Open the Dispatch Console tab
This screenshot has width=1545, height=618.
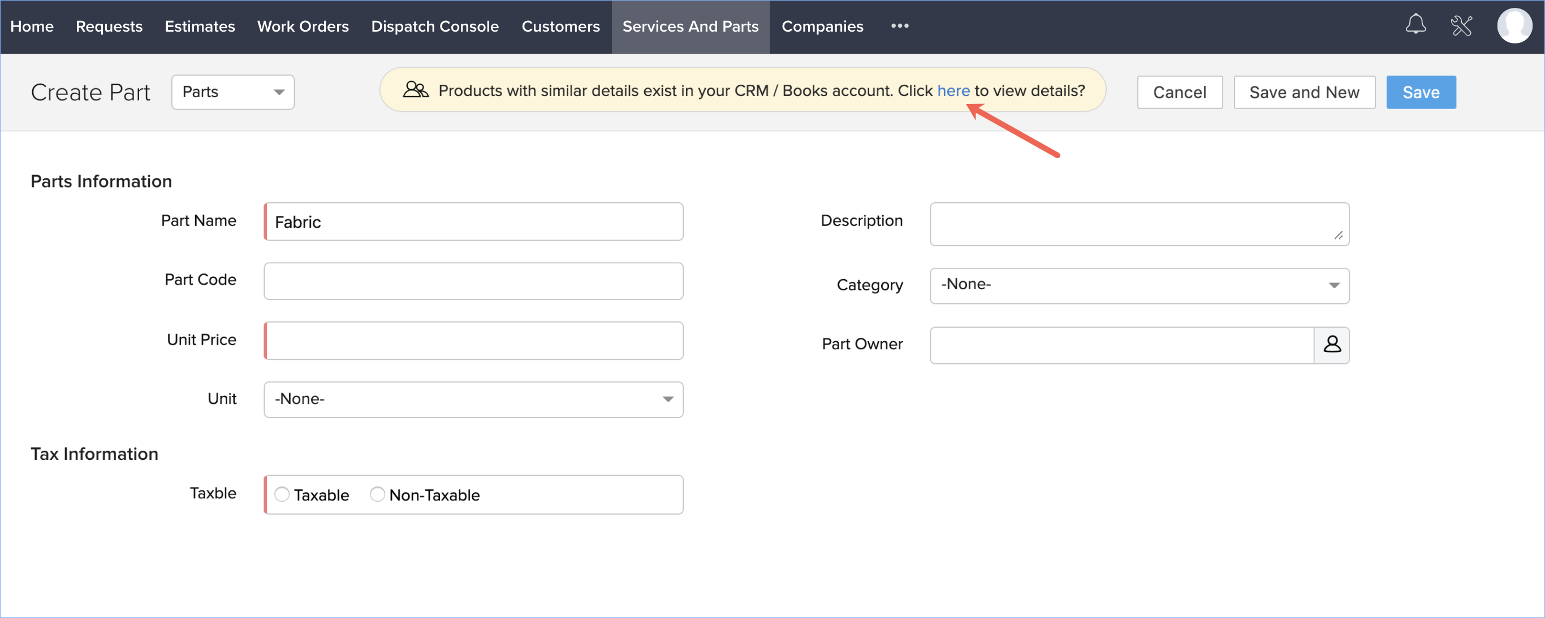tap(435, 27)
